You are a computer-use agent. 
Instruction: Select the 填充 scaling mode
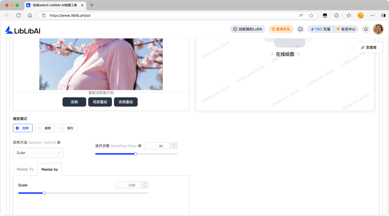[x=67, y=128]
